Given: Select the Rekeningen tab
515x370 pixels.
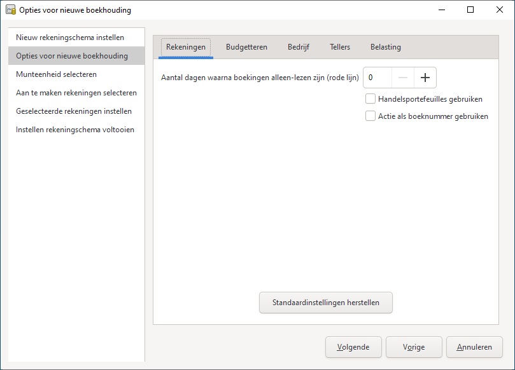Looking at the screenshot, I should 185,47.
